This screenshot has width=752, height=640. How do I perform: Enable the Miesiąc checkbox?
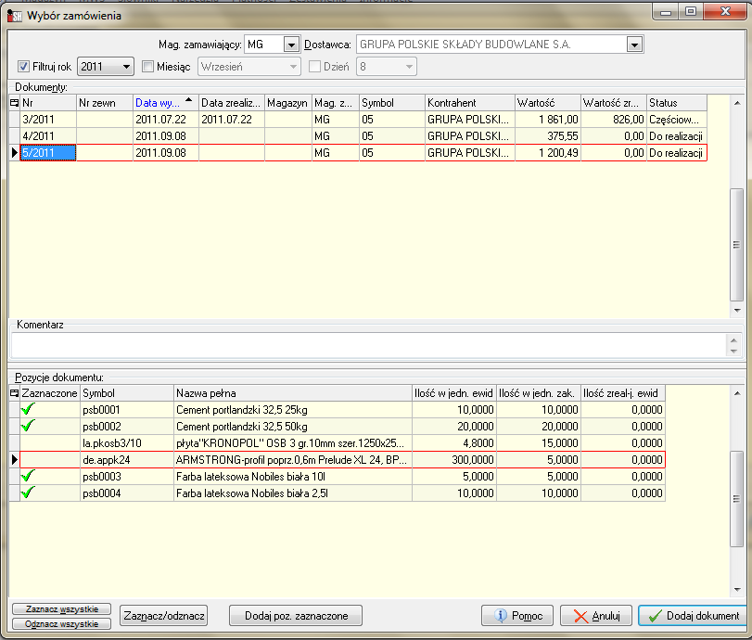[x=147, y=66]
